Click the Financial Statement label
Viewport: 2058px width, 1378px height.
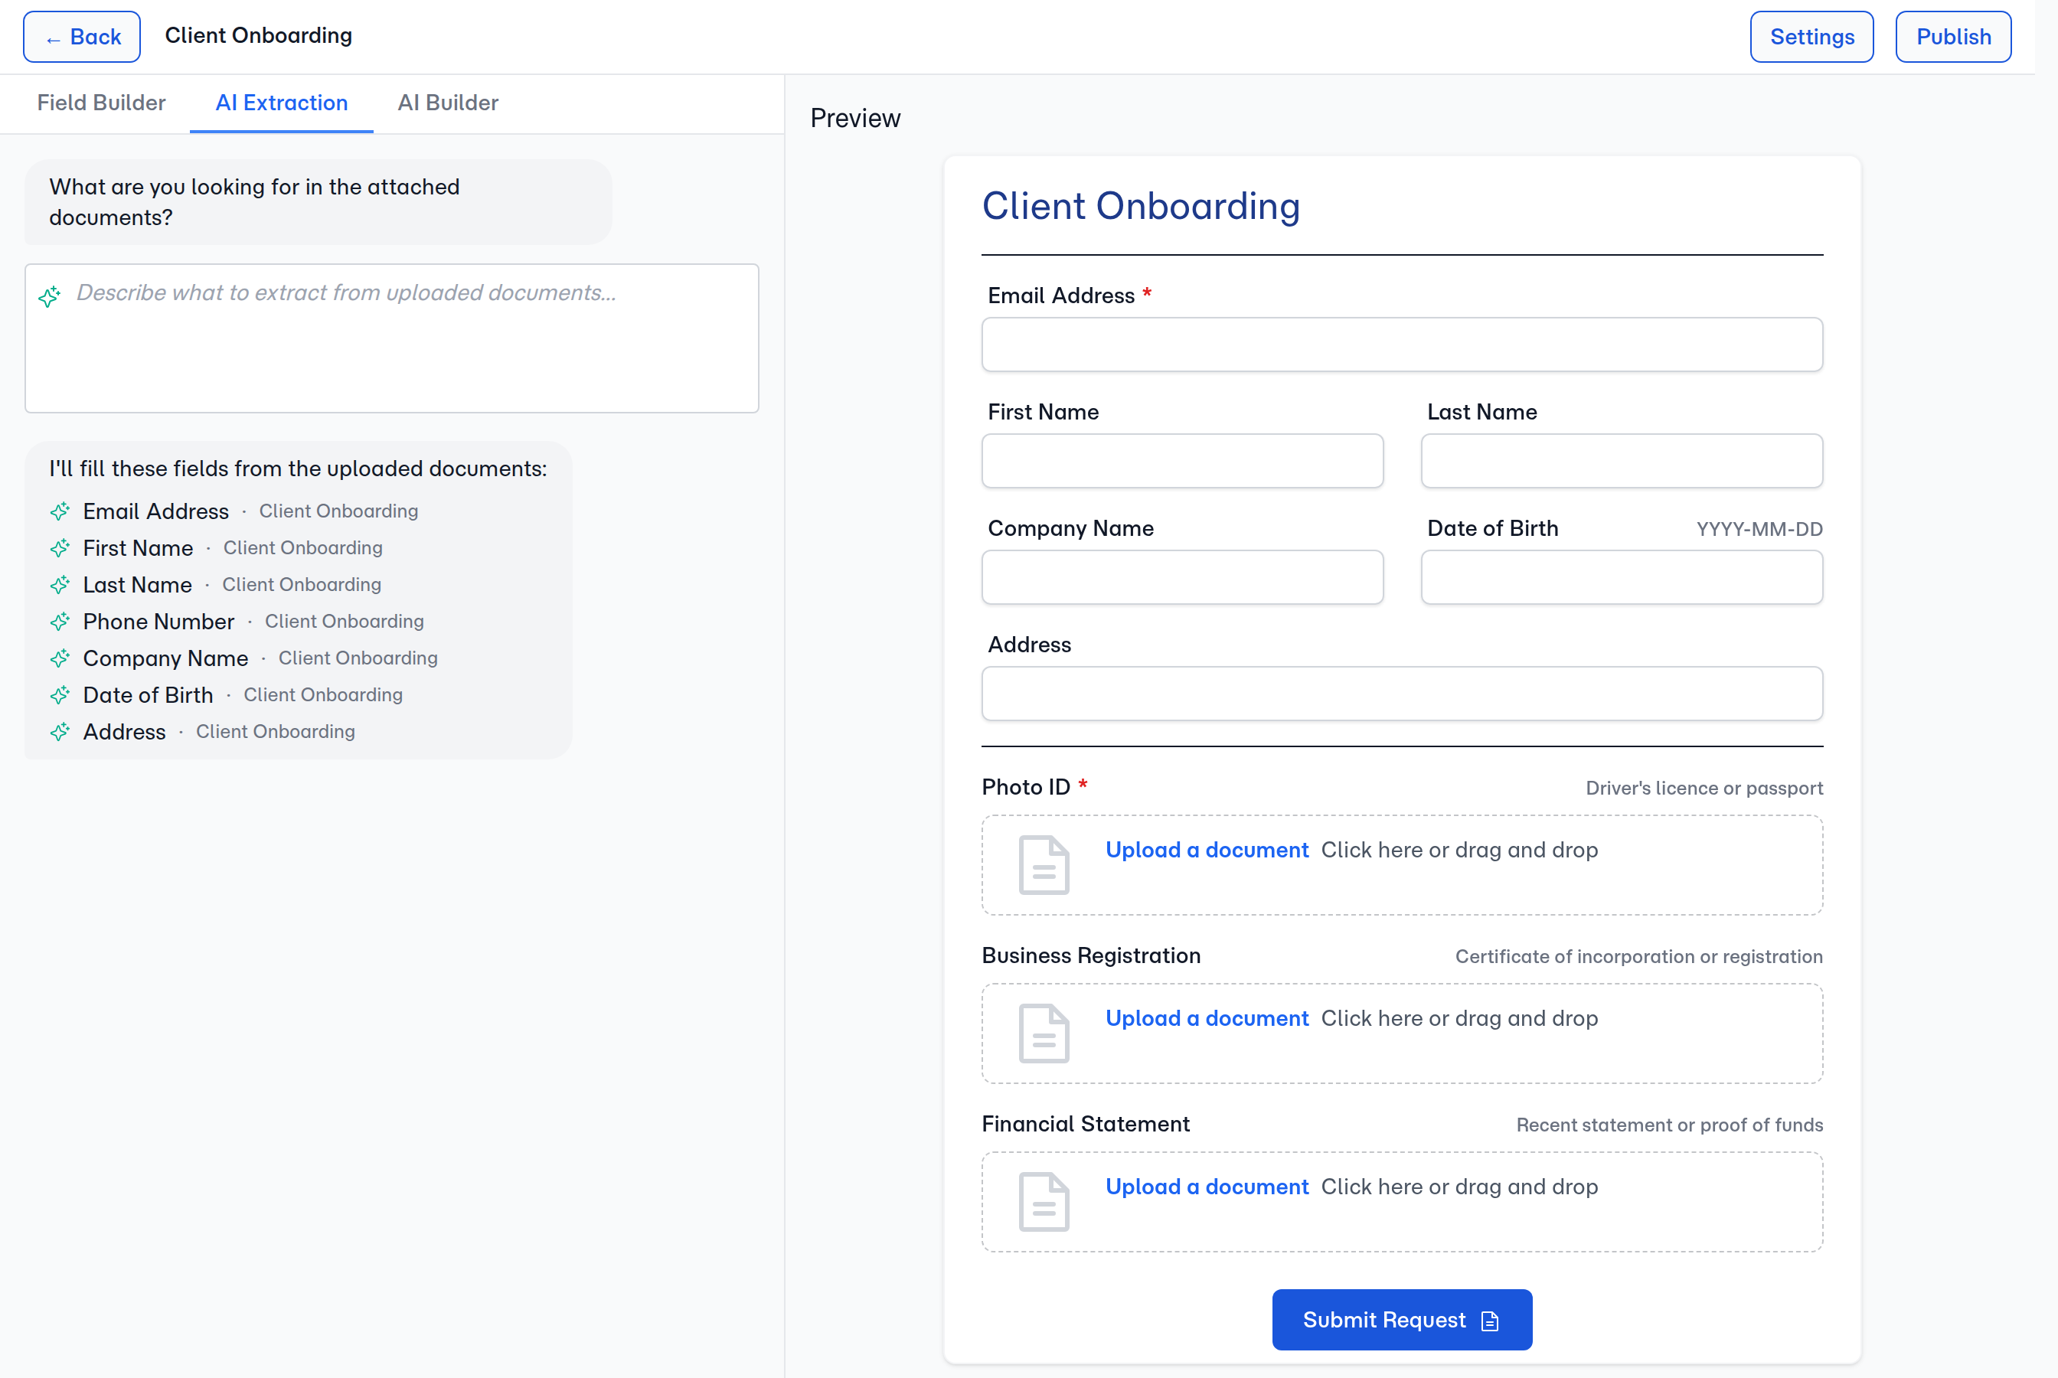pos(1085,1124)
